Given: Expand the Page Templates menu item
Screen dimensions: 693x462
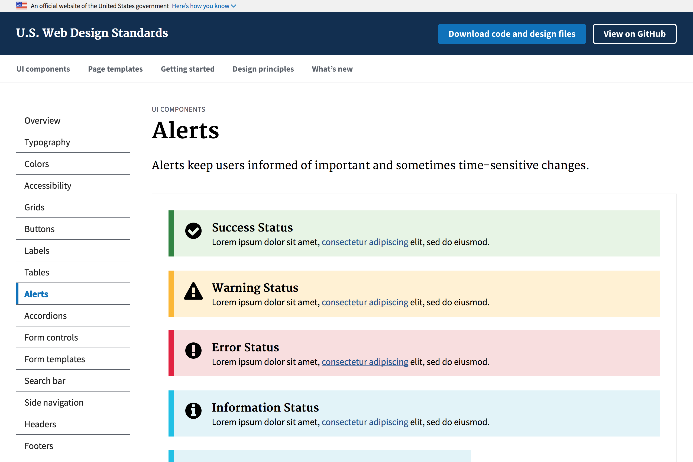Looking at the screenshot, I should click(115, 69).
